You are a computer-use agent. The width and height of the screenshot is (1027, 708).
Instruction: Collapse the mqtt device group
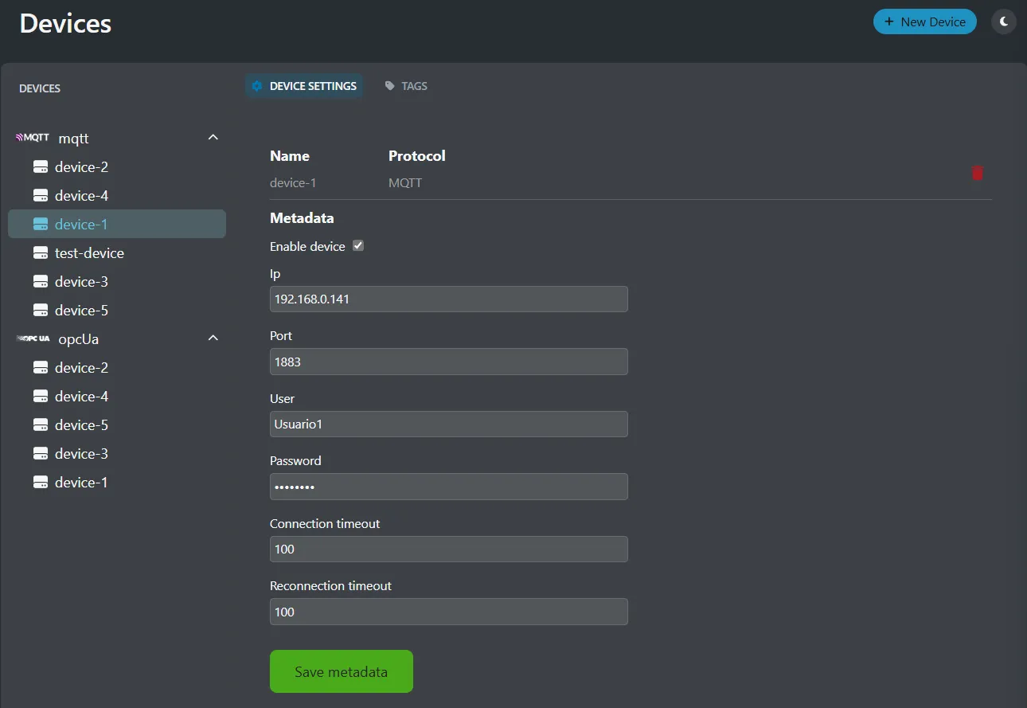[213, 138]
